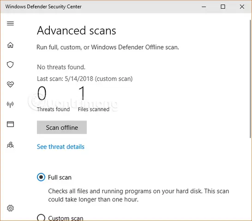
Task: Open Firewall & network protection antenna icon
Action: pos(10,105)
